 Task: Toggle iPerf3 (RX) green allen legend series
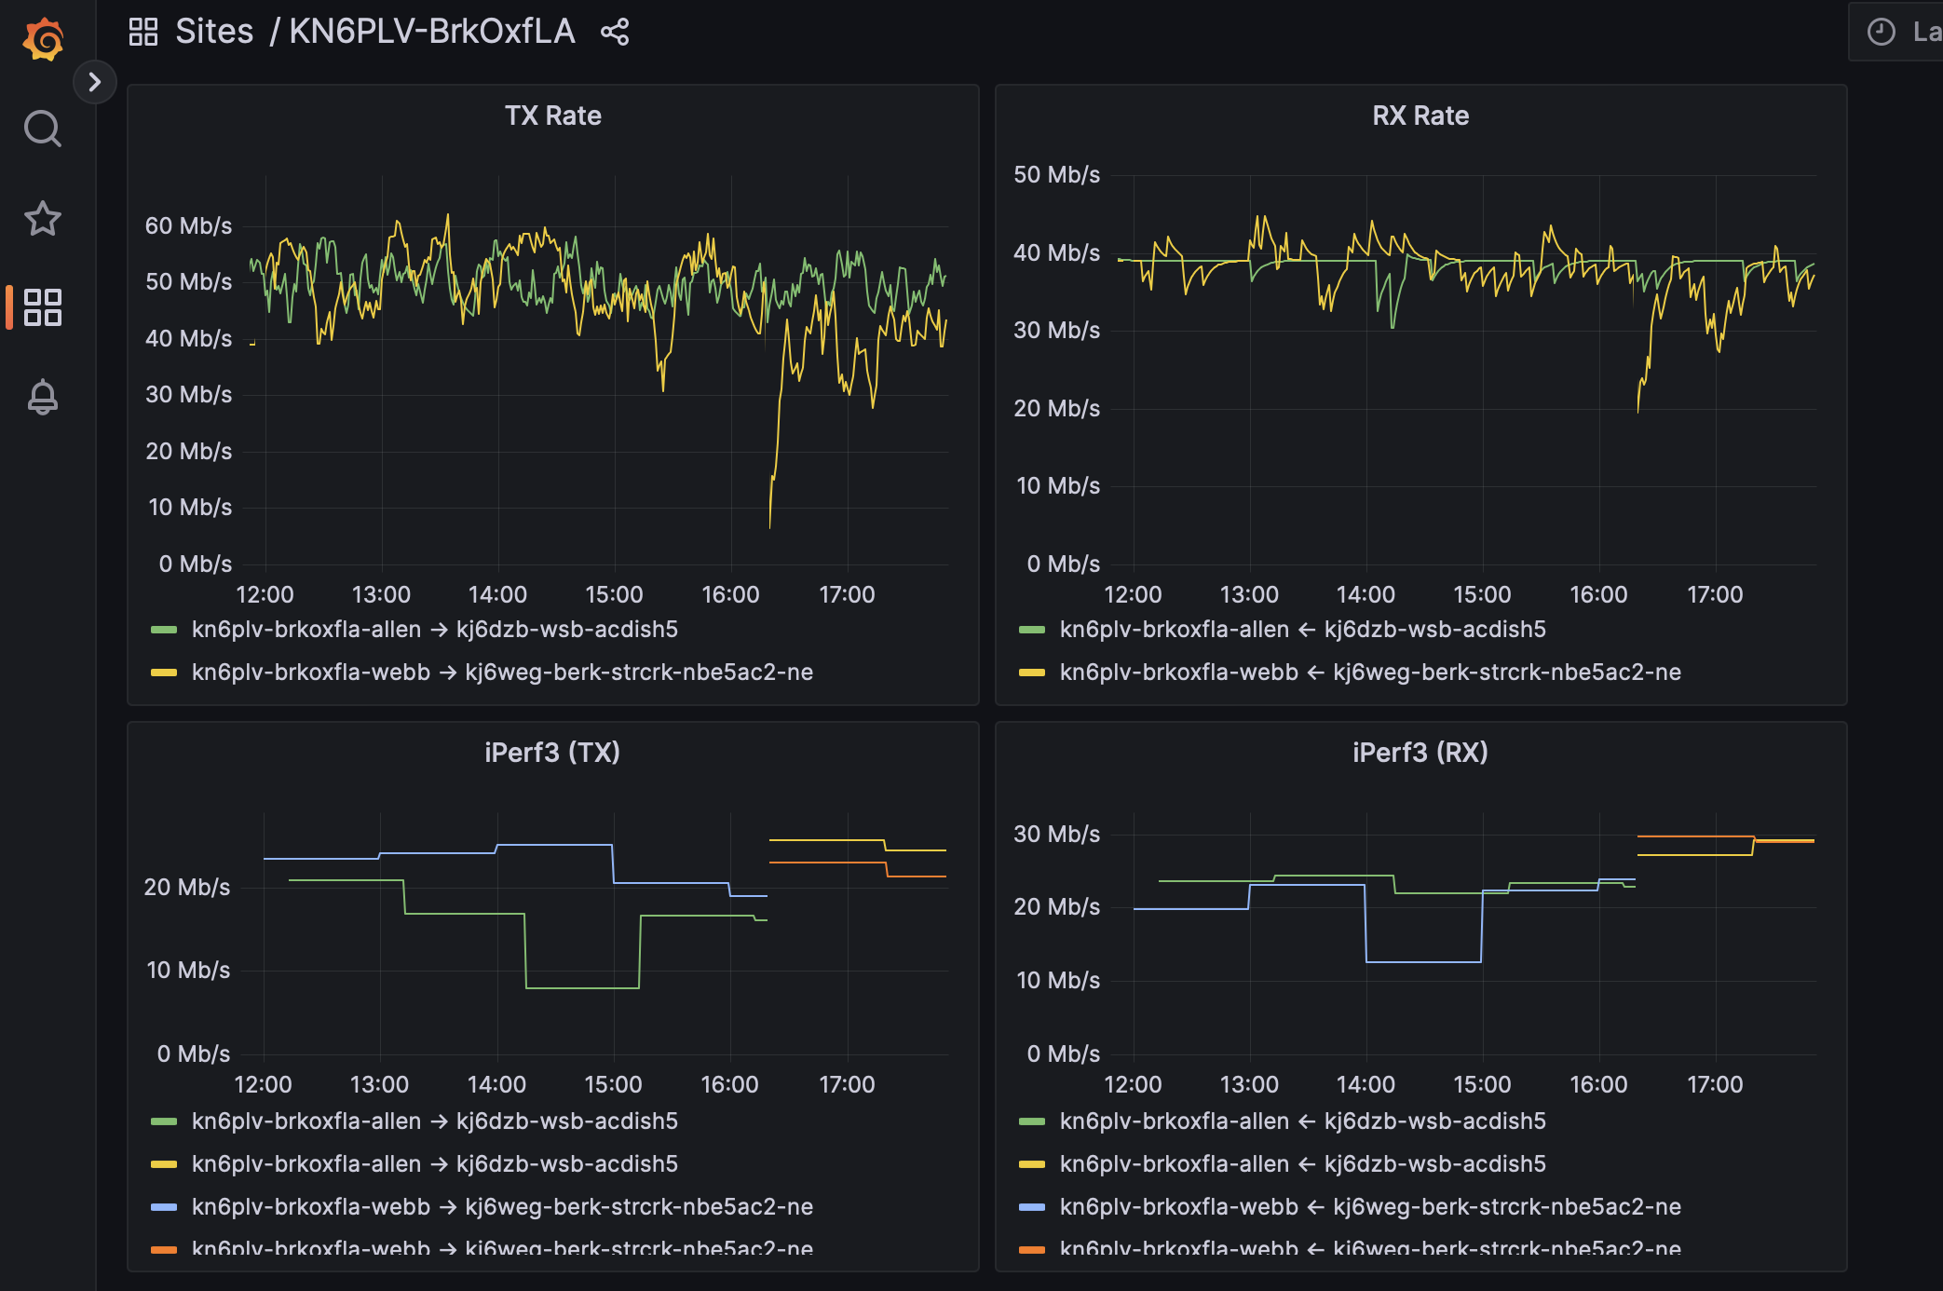click(1303, 1121)
